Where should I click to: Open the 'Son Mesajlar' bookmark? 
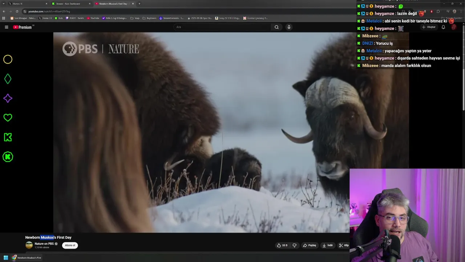click(x=23, y=18)
